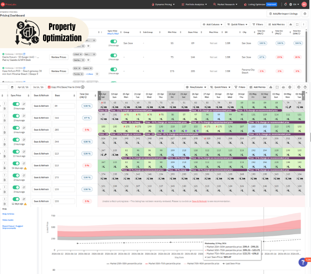Screen dimensions: 311x274
Task: Open the Portfolio Analytics menu
Action: tap(194, 4)
